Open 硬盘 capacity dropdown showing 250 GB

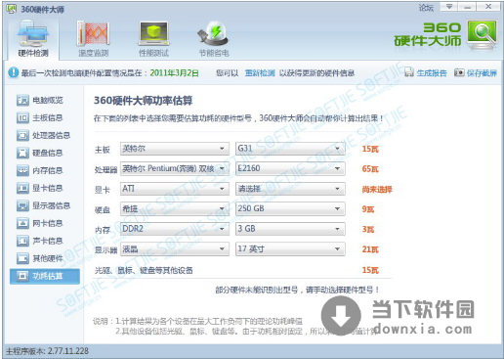pos(290,208)
